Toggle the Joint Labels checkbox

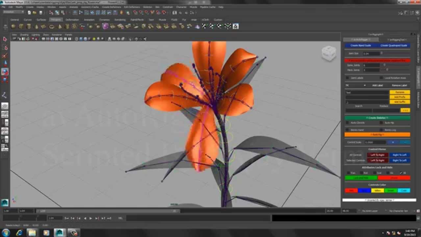[x=347, y=78]
